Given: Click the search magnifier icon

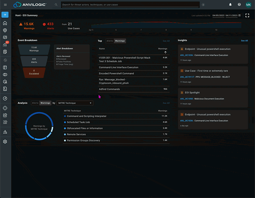Looking at the screenshot, I should (x=56, y=5).
